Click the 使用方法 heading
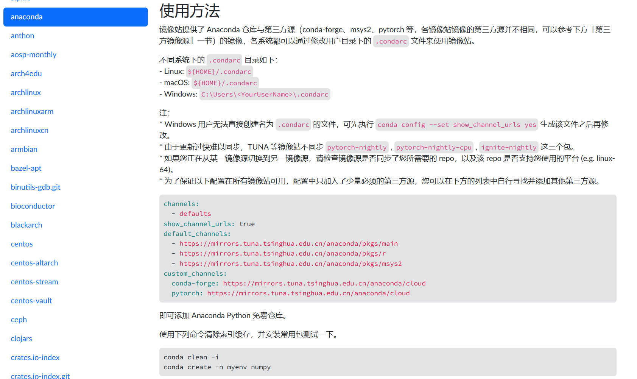Image resolution: width=637 pixels, height=379 pixels. [x=190, y=11]
